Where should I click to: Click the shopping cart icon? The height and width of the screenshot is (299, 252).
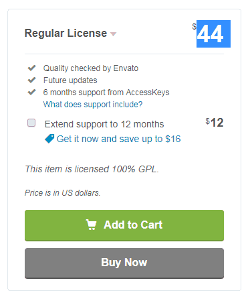pyautogui.click(x=91, y=225)
